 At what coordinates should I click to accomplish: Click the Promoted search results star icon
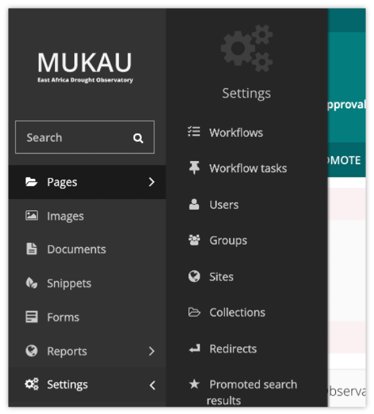(x=194, y=384)
